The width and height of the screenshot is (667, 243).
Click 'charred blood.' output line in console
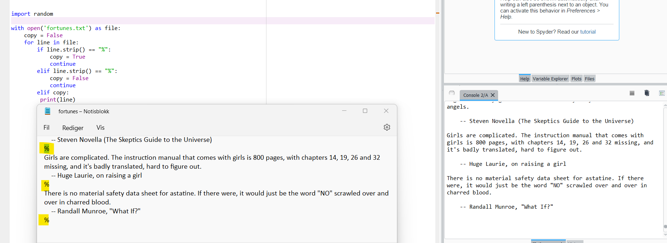coord(469,193)
